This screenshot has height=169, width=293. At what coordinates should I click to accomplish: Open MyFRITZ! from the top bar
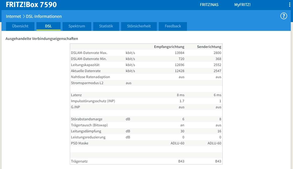pyautogui.click(x=242, y=5)
